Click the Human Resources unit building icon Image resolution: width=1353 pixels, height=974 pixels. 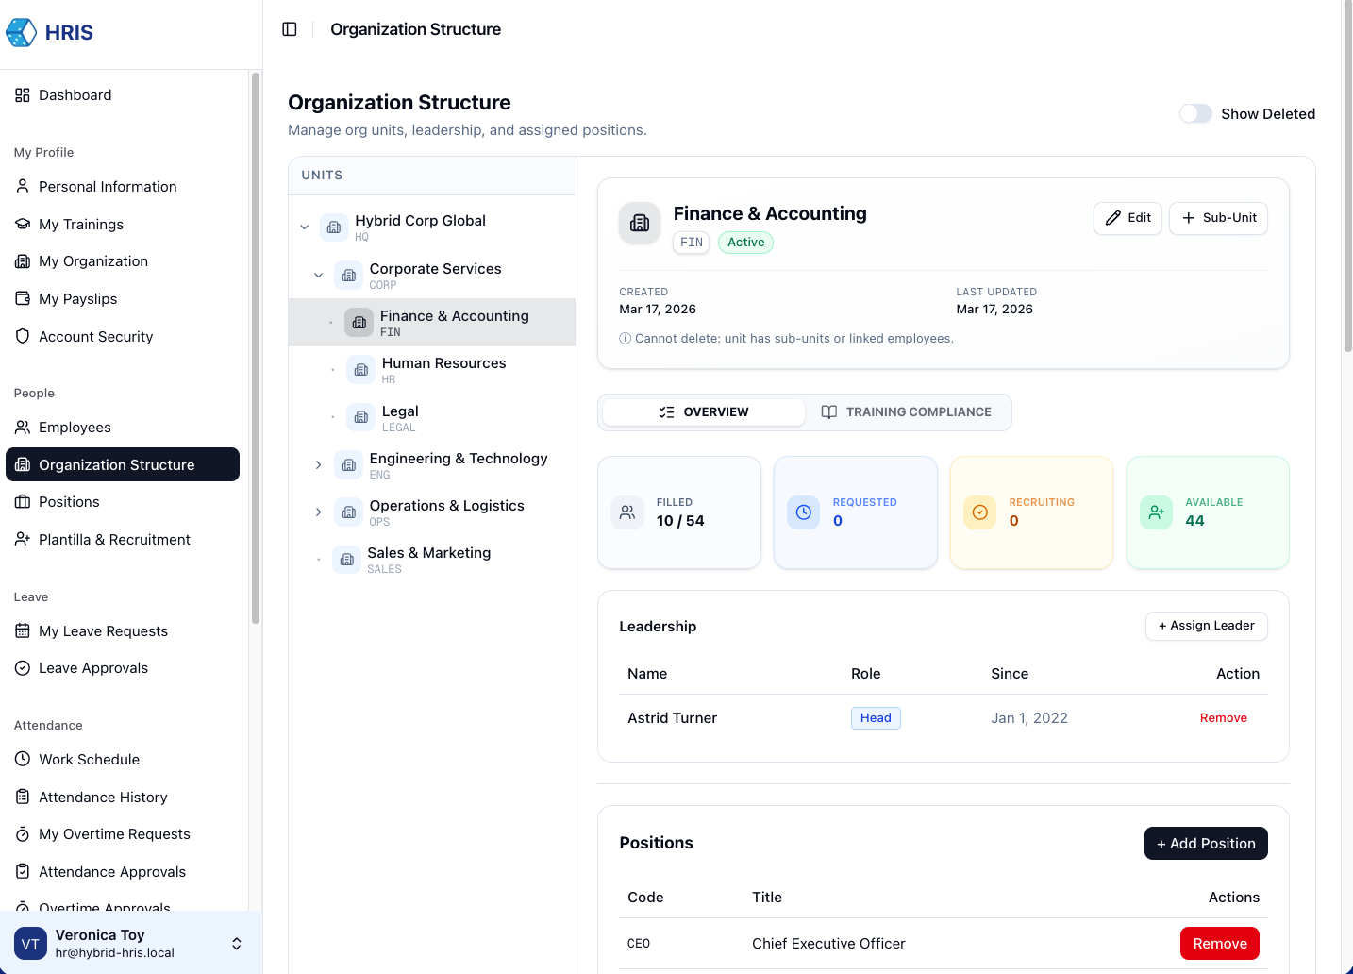coord(360,370)
